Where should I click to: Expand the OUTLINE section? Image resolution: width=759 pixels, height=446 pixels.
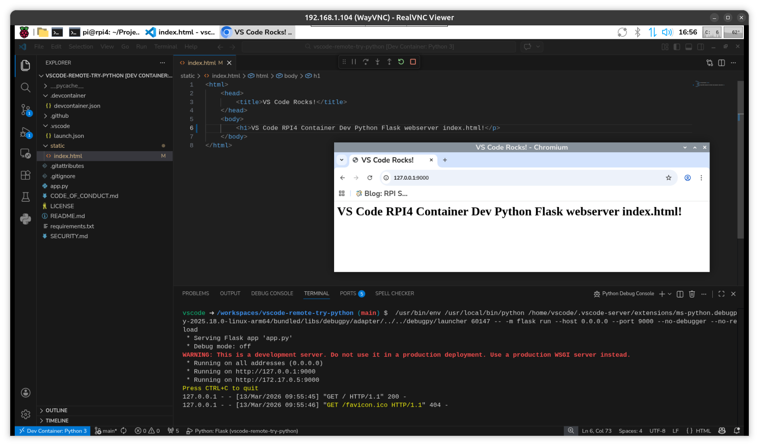pyautogui.click(x=56, y=410)
